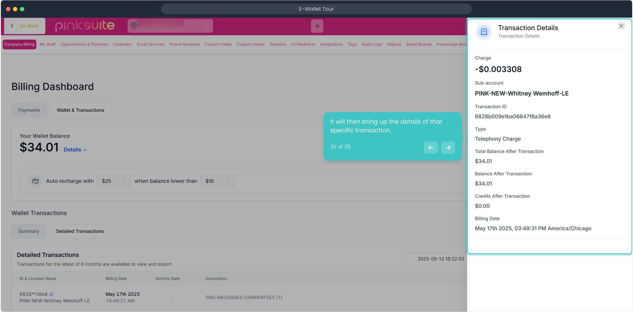Screen dimensions: 633x312
Task: Click the Transaction Details receipt icon
Action: pyautogui.click(x=484, y=32)
